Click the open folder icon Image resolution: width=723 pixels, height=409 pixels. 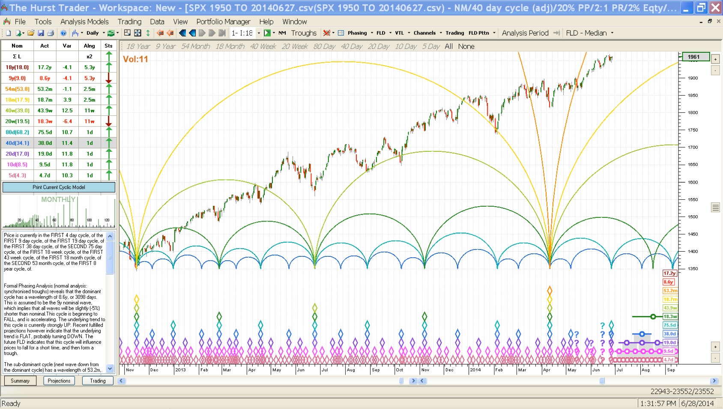click(x=30, y=33)
